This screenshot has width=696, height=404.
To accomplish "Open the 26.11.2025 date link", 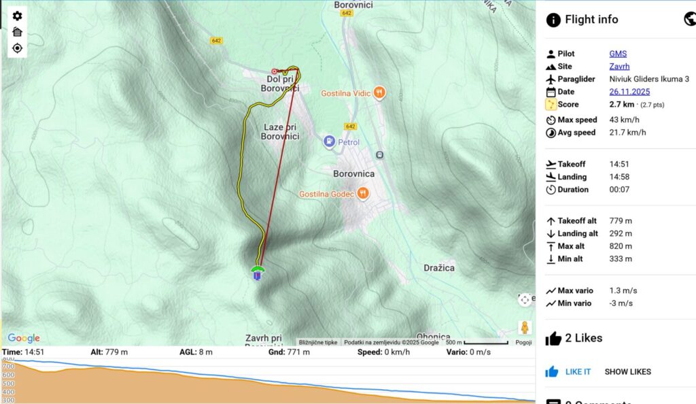I will (629, 92).
